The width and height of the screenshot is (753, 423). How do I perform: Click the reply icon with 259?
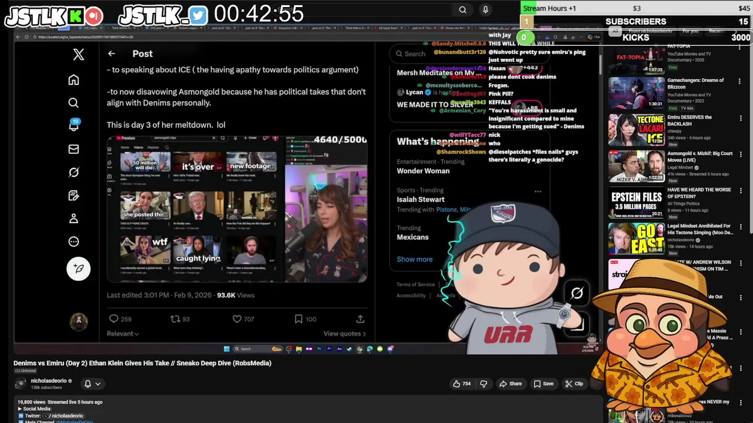[x=114, y=318]
